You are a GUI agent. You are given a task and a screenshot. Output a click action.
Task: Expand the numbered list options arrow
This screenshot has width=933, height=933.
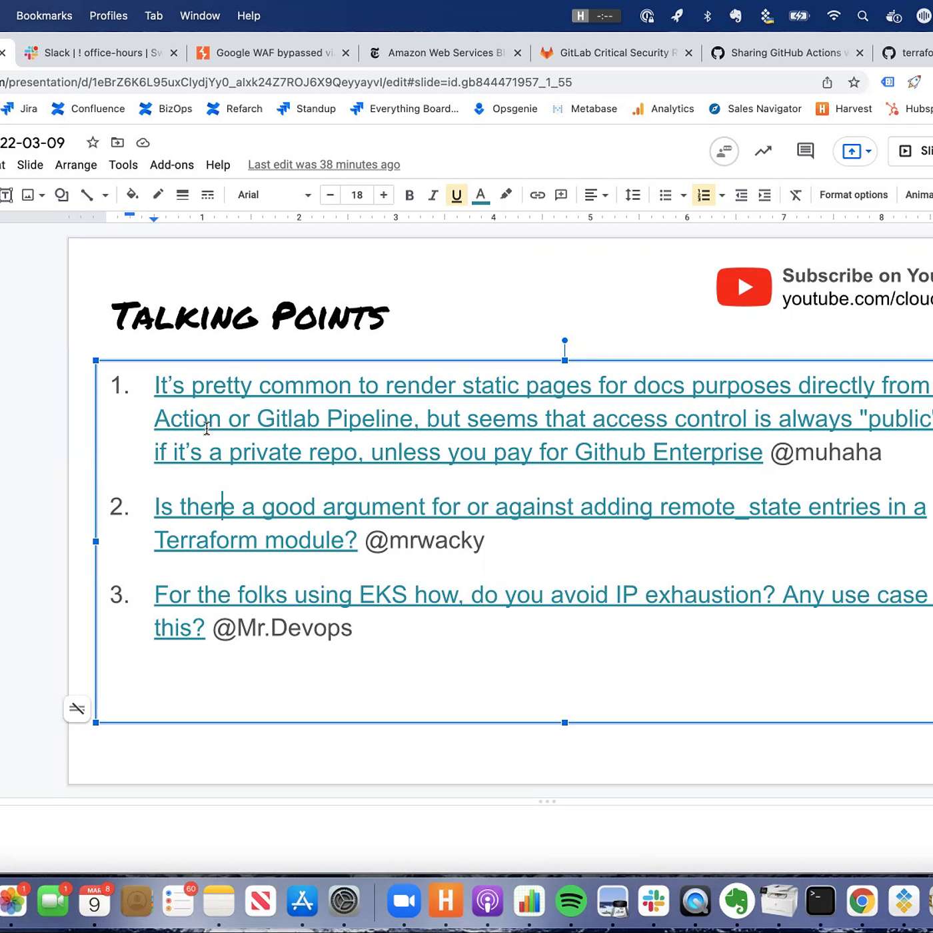click(x=722, y=195)
